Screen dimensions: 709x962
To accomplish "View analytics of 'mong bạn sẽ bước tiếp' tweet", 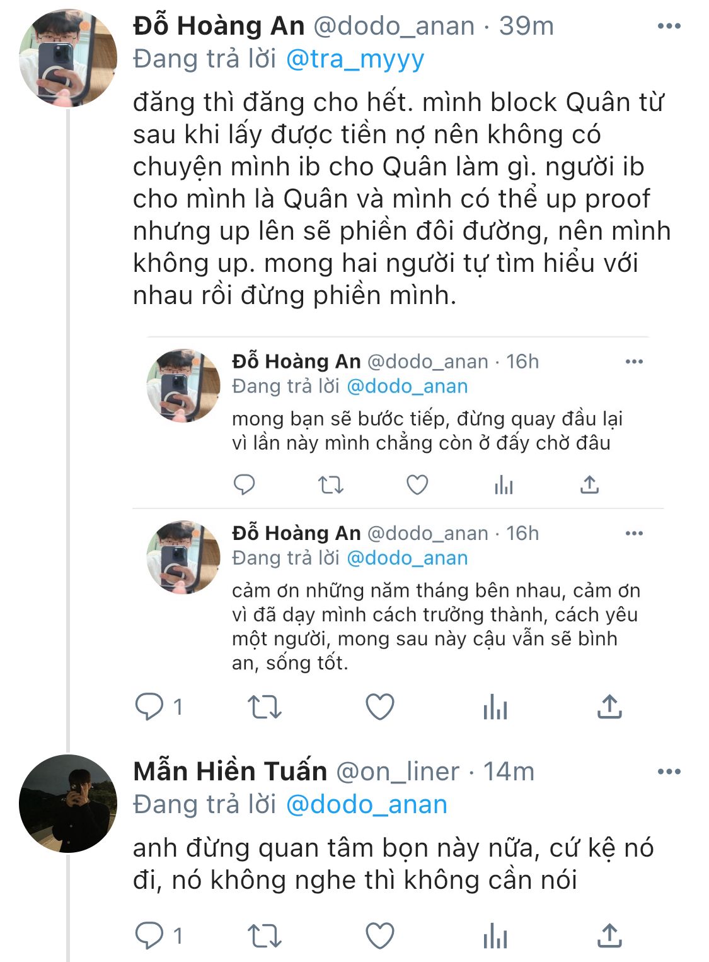I will [x=504, y=484].
